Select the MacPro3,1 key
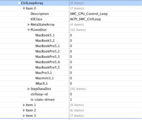Image resolution: width=142 pixels, height=120 pixels. click(x=44, y=73)
